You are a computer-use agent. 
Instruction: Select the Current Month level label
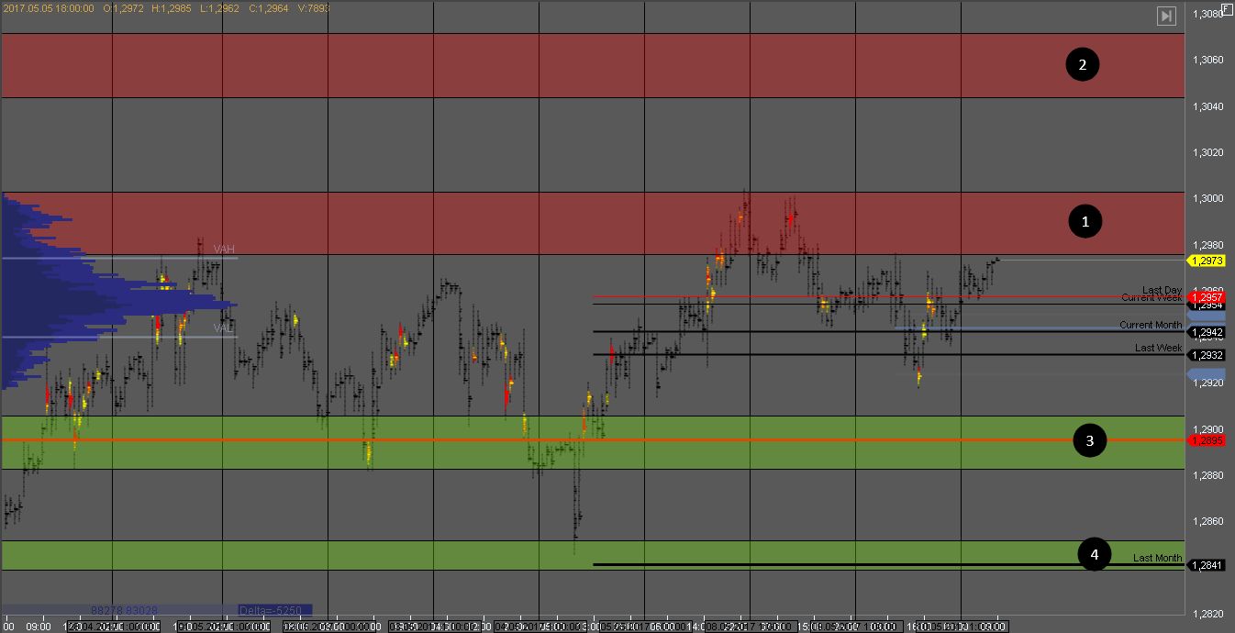click(1151, 325)
